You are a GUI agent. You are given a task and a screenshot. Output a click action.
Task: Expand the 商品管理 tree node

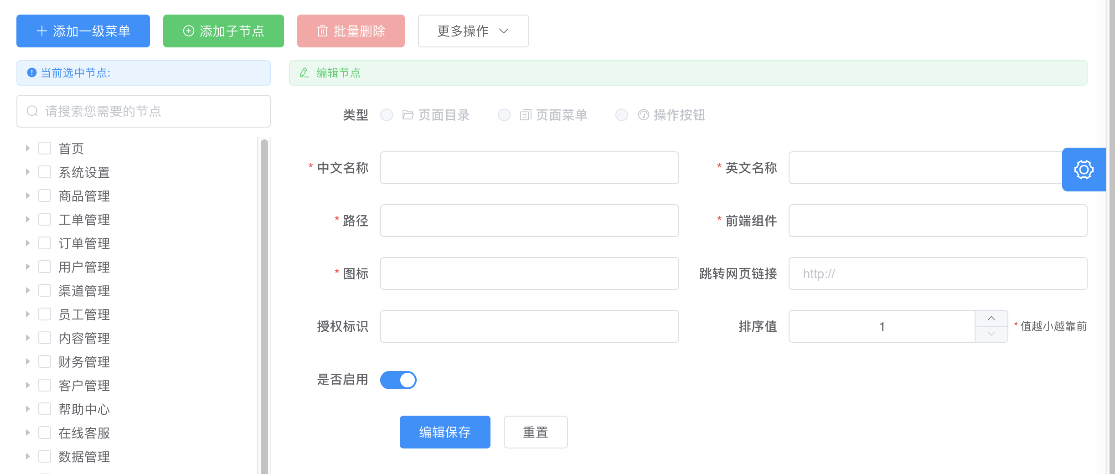tap(27, 195)
